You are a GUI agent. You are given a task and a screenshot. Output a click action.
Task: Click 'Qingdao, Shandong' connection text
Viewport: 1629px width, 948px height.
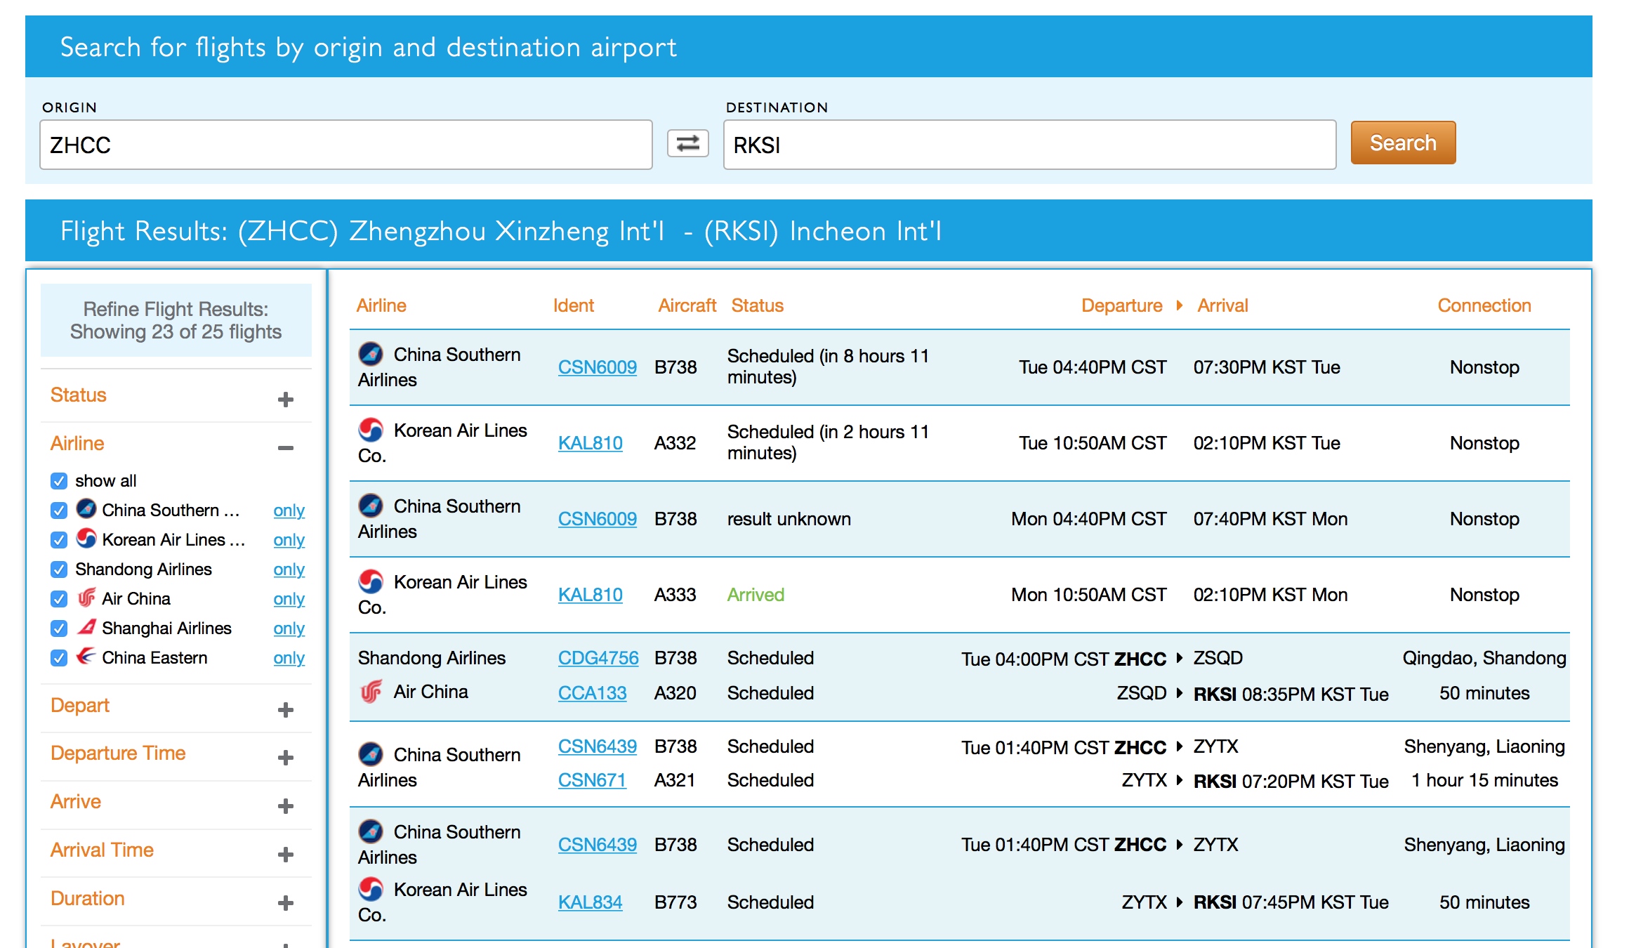pyautogui.click(x=1484, y=658)
